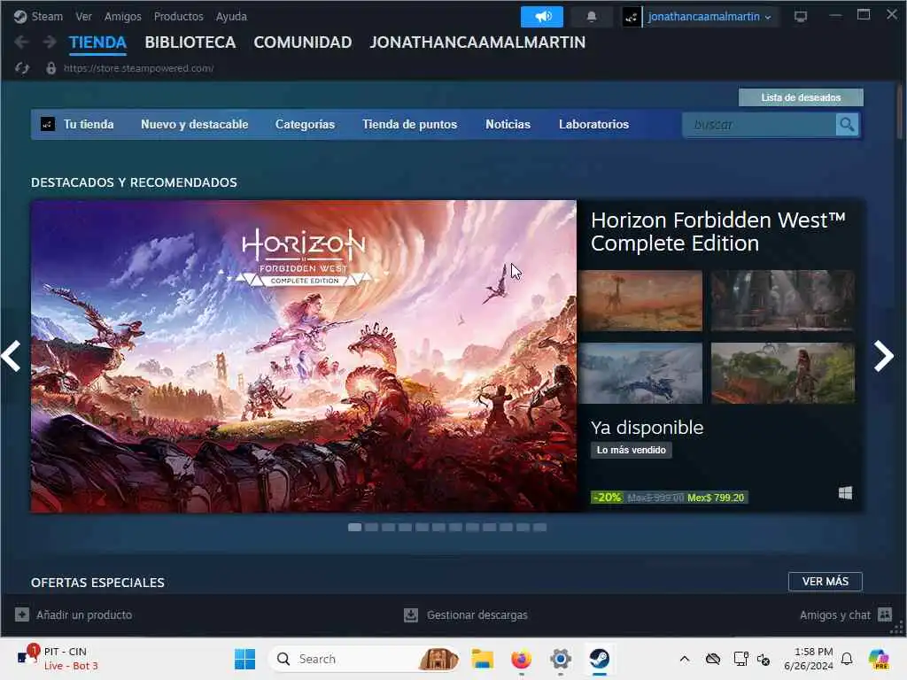Click the VER MÁS button
Viewport: 907px width, 680px height.
(825, 581)
